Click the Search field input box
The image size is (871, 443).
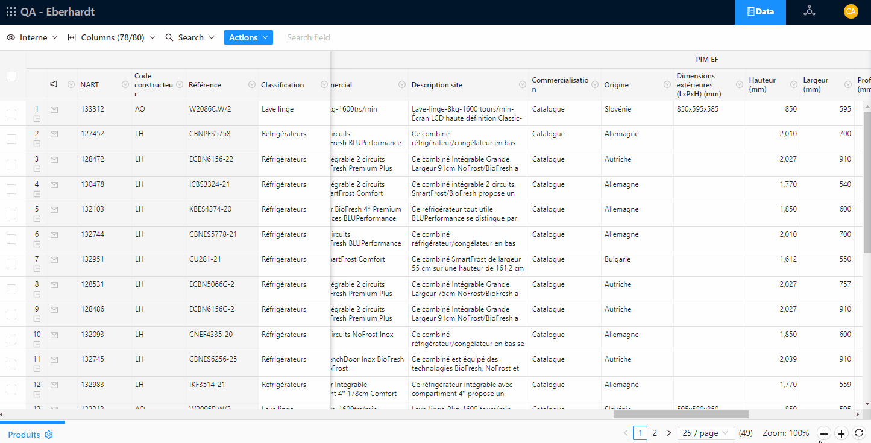(x=338, y=37)
